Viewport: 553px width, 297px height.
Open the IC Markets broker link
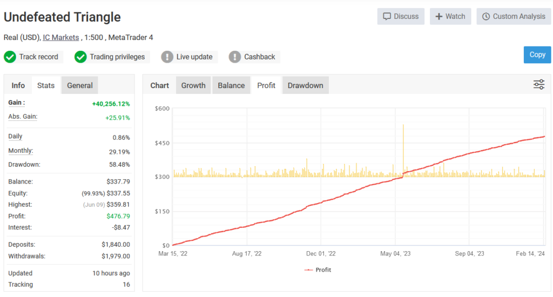pos(61,37)
